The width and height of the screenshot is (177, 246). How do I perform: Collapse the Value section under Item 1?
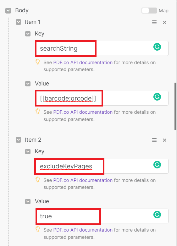(28, 84)
